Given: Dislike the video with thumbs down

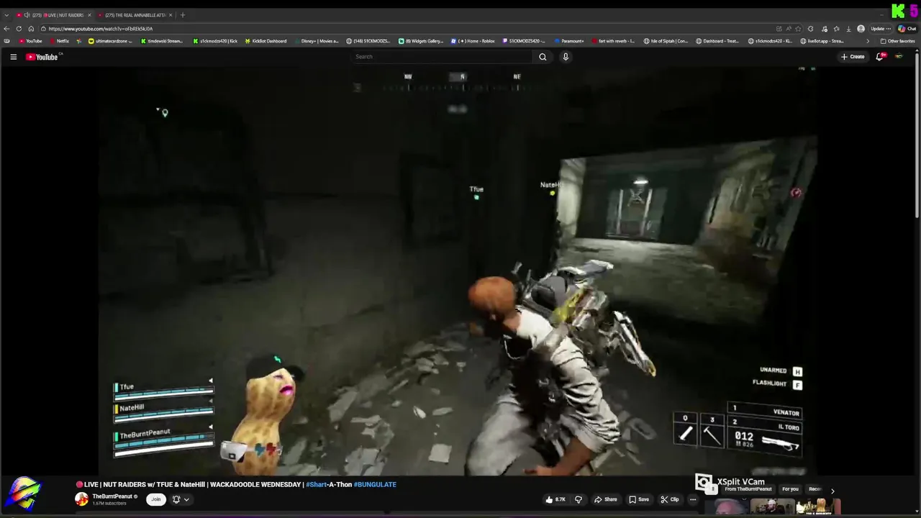Looking at the screenshot, I should click(x=578, y=499).
